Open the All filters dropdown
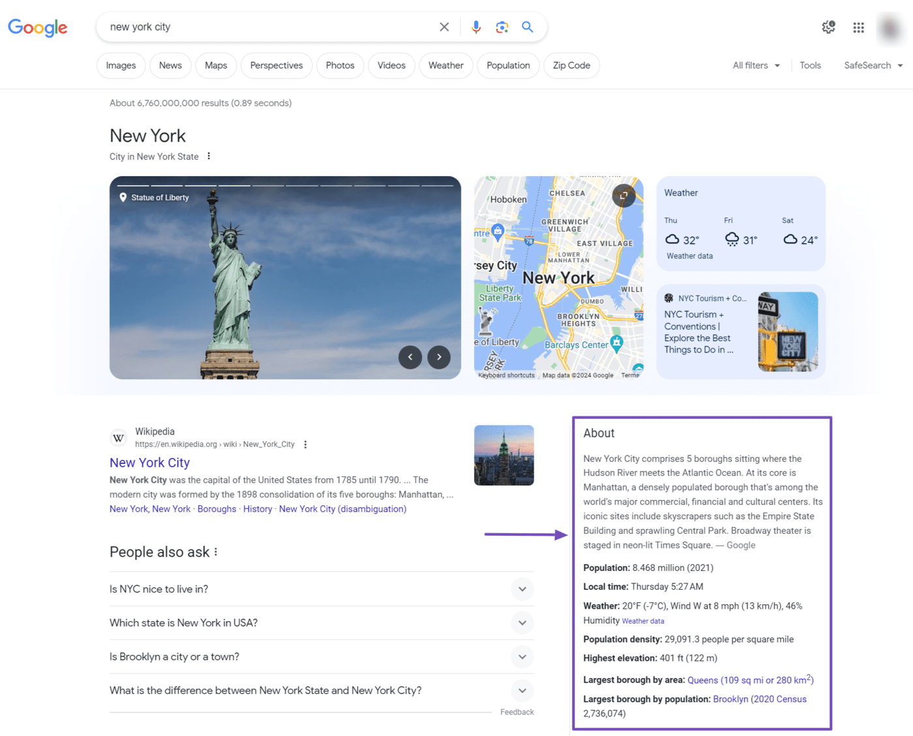This screenshot has height=736, width=913. [756, 65]
